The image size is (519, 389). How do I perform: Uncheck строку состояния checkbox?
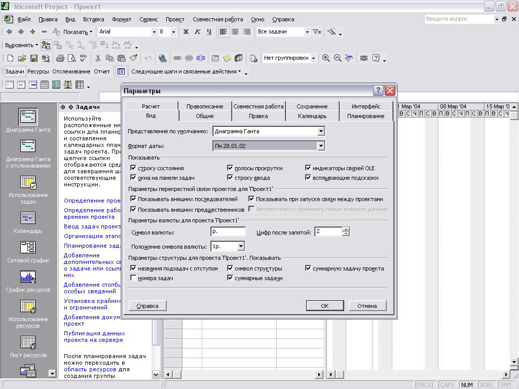tap(133, 168)
